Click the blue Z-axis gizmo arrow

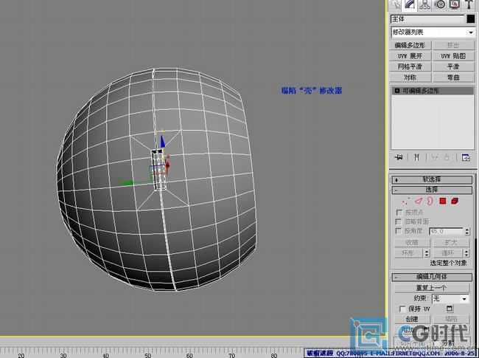click(x=163, y=141)
